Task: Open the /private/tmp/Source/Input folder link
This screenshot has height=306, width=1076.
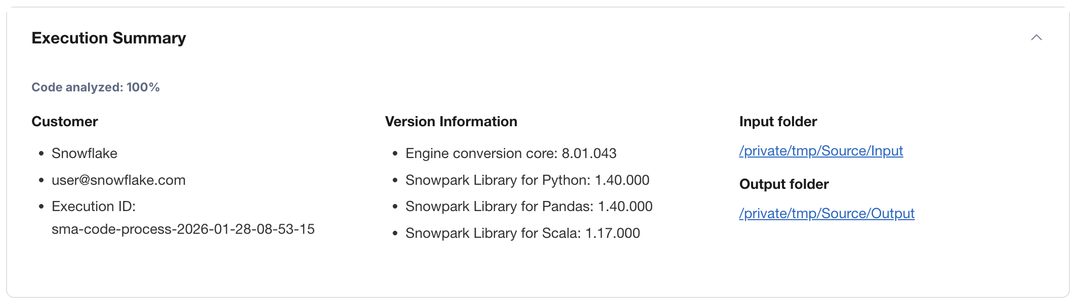Action: (820, 151)
